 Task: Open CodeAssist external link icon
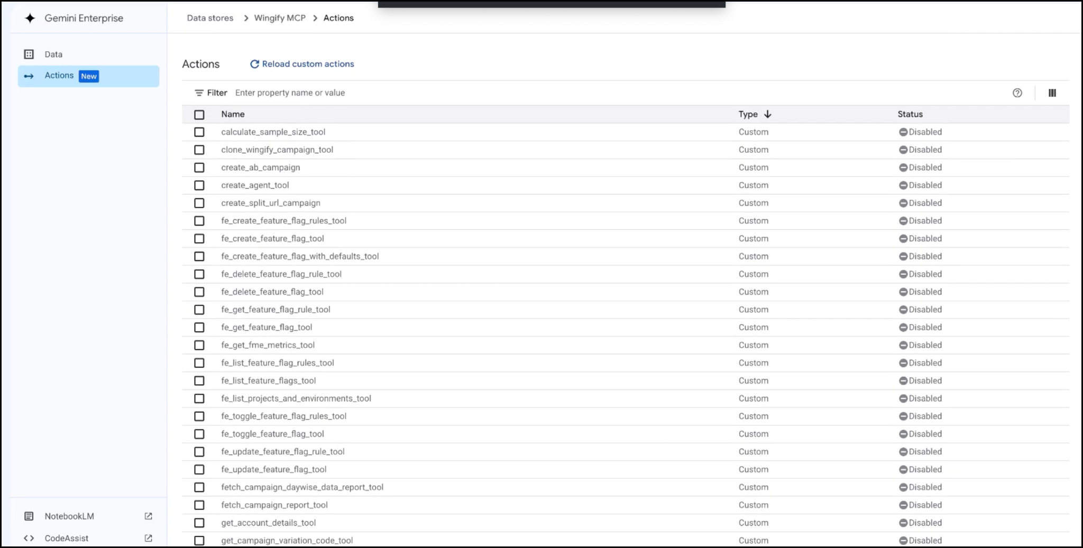click(x=149, y=538)
